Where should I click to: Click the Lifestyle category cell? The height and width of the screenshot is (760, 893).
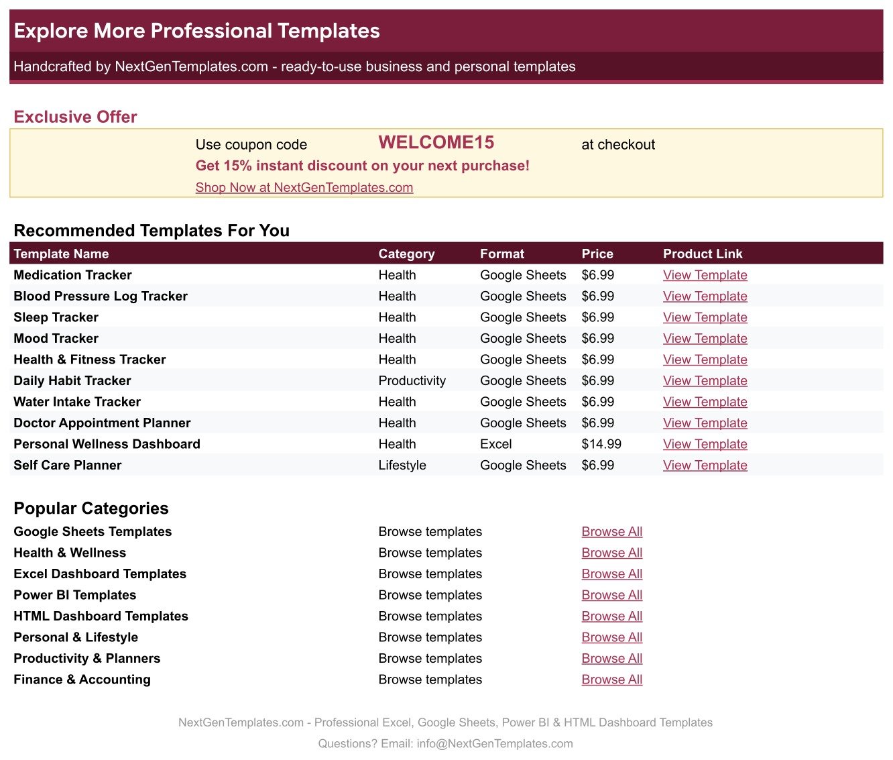(402, 465)
